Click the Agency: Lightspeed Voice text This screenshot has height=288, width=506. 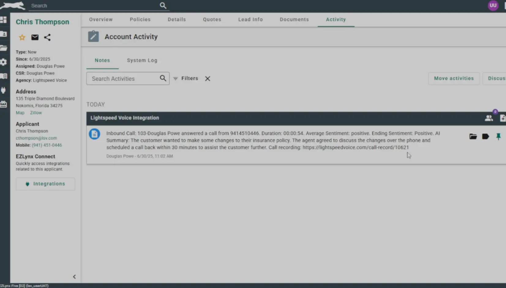tap(41, 80)
